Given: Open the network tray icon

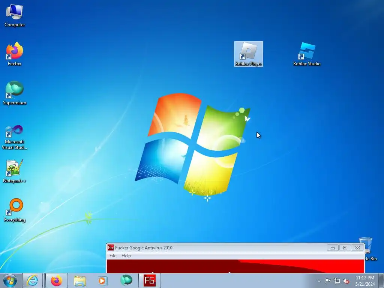Looking at the screenshot, I should click(x=337, y=281).
